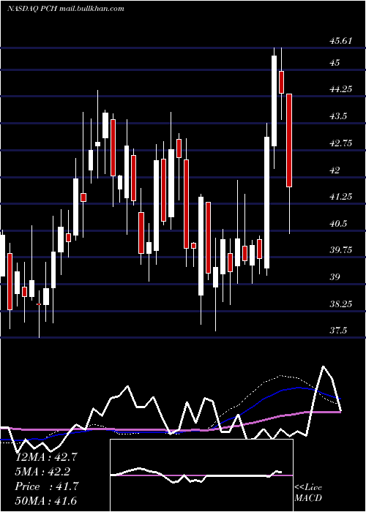Click the tallest white candle near 45.61
Image resolution: width=366 pixels, height=512 pixels.
click(274, 101)
